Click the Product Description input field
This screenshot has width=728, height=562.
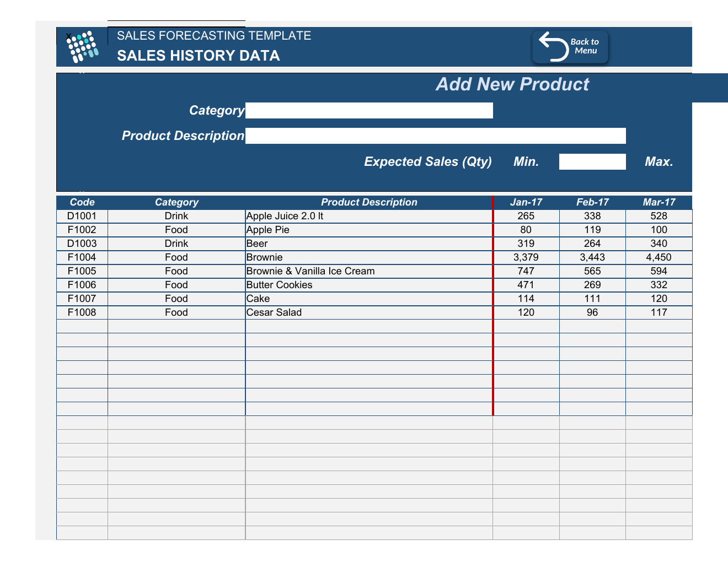[436, 136]
